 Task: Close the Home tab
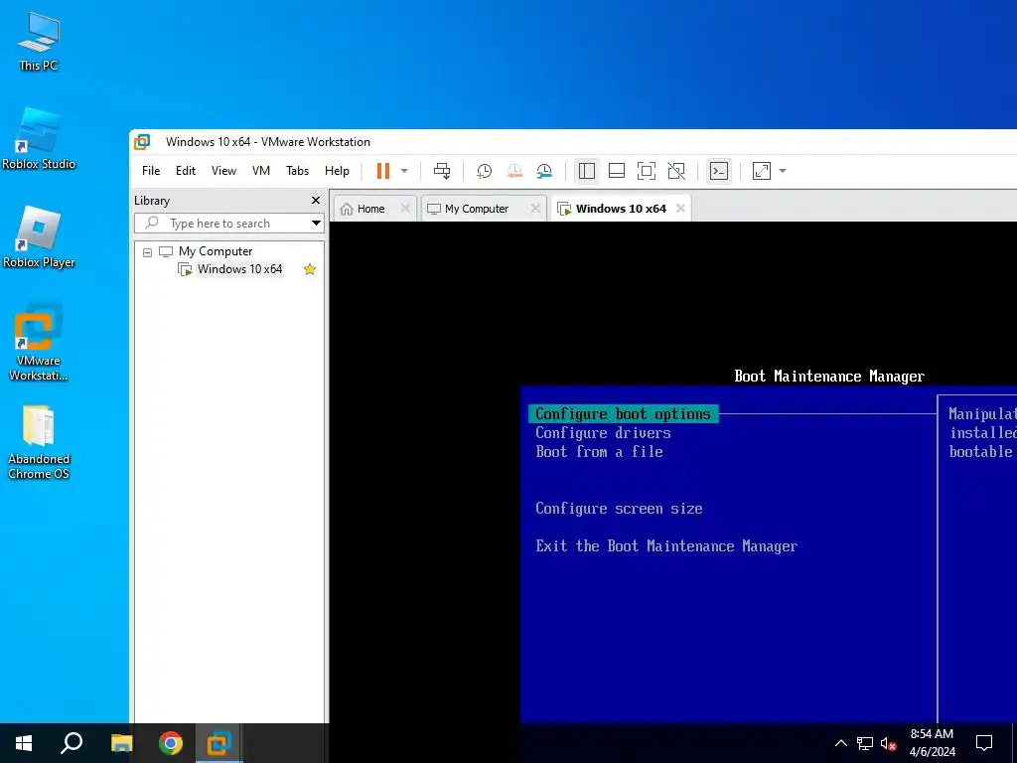point(405,209)
